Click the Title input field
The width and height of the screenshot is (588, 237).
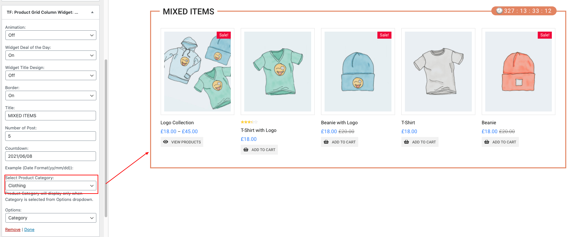point(51,116)
